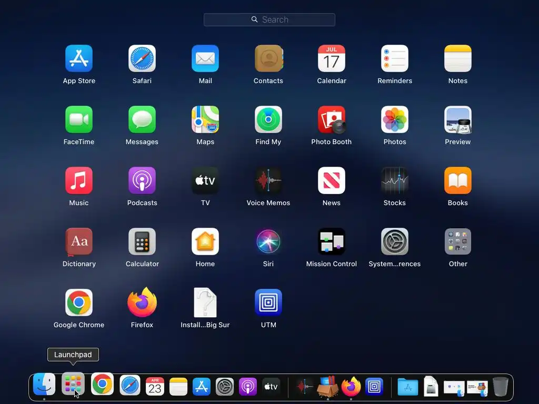This screenshot has width=539, height=404.
Task: Launch Safari from the Launchpad grid
Action: [x=142, y=58]
